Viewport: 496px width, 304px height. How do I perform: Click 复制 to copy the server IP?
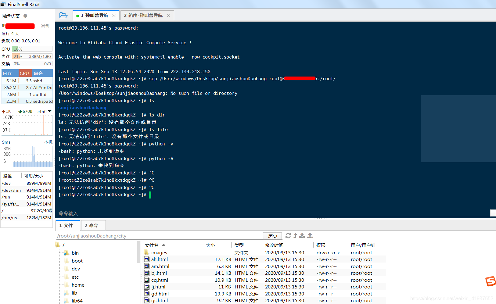coord(45,26)
